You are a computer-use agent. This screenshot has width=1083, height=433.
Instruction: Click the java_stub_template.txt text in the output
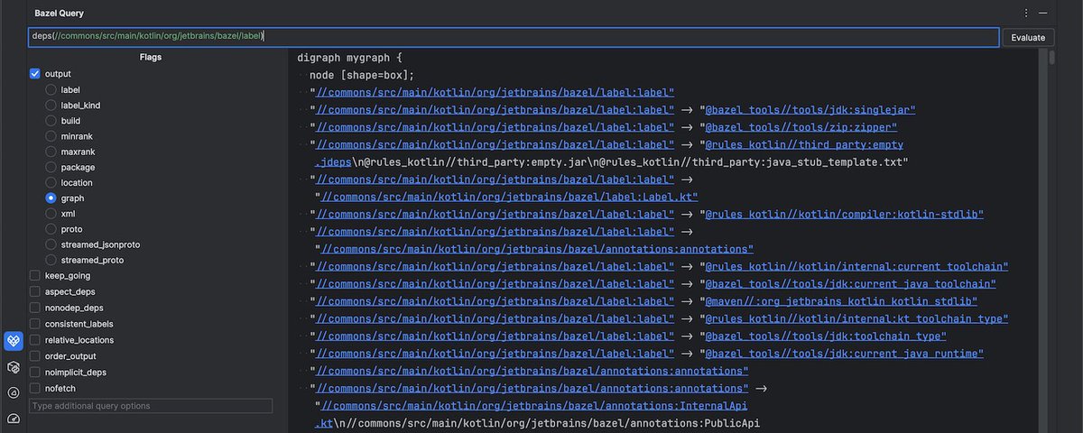tap(831, 162)
